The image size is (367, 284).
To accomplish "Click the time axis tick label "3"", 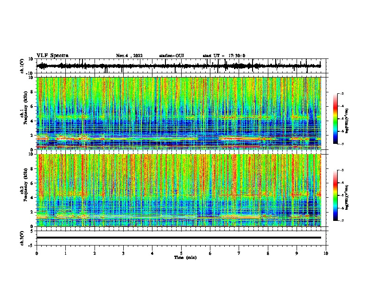I will [x=123, y=253].
